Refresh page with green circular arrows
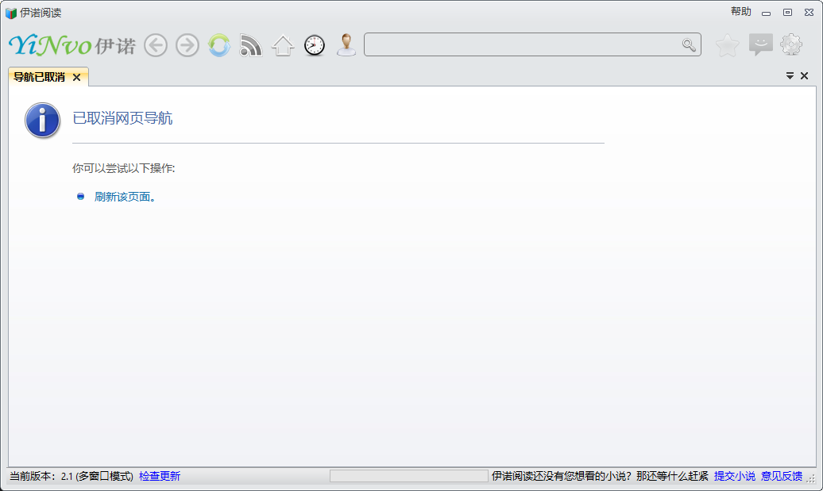This screenshot has width=823, height=491. click(219, 45)
